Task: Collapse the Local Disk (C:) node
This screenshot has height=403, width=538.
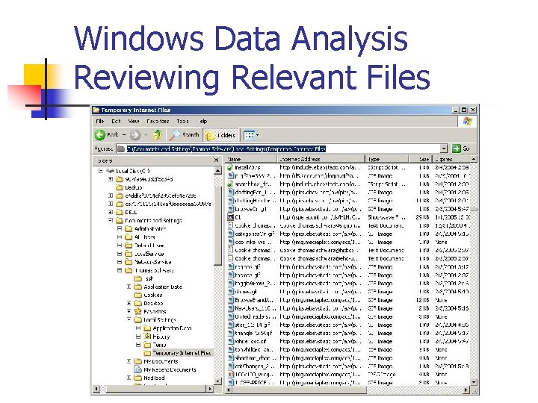Action: click(x=101, y=171)
